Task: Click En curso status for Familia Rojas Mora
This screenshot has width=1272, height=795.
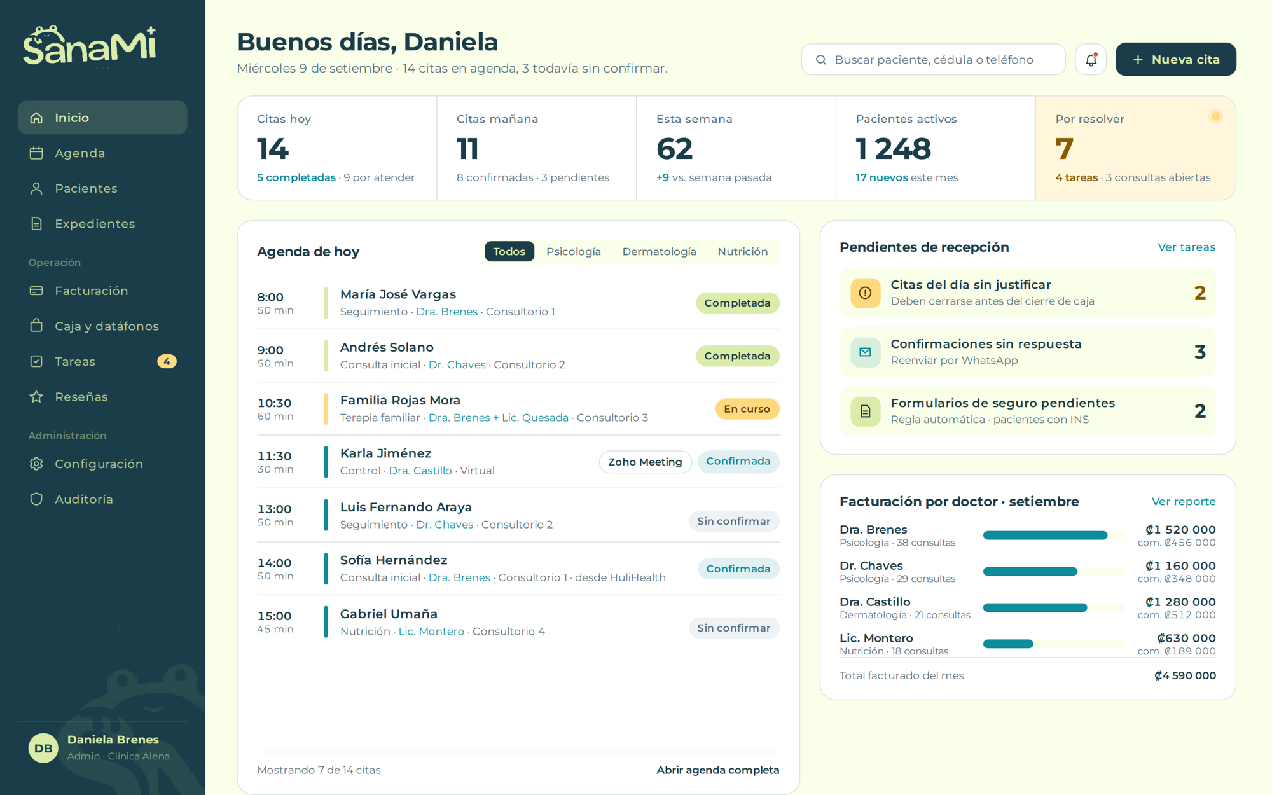Action: 747,409
